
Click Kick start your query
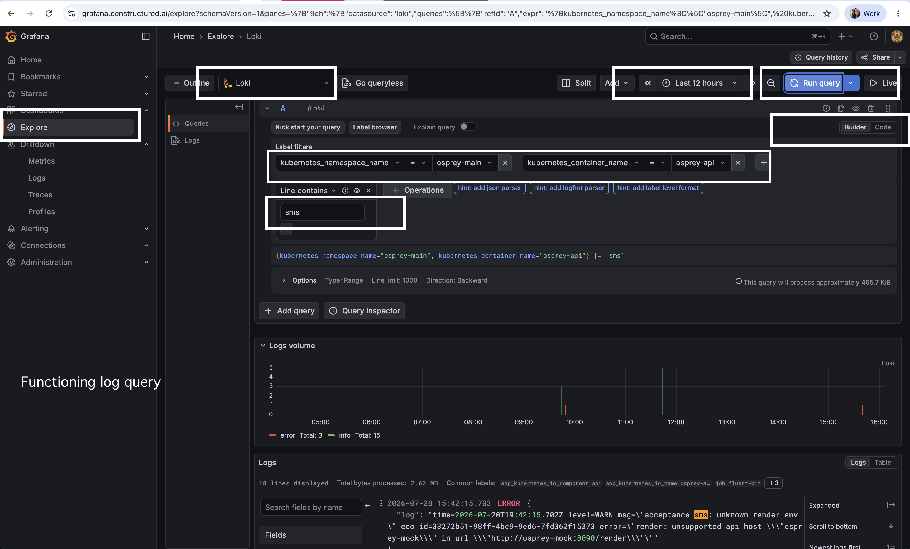[x=308, y=127]
